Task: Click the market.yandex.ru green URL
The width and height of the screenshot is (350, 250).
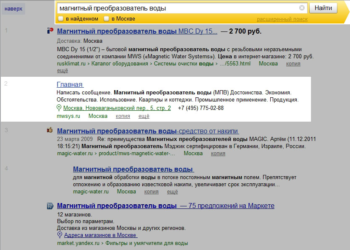Action: pyautogui.click(x=78, y=243)
